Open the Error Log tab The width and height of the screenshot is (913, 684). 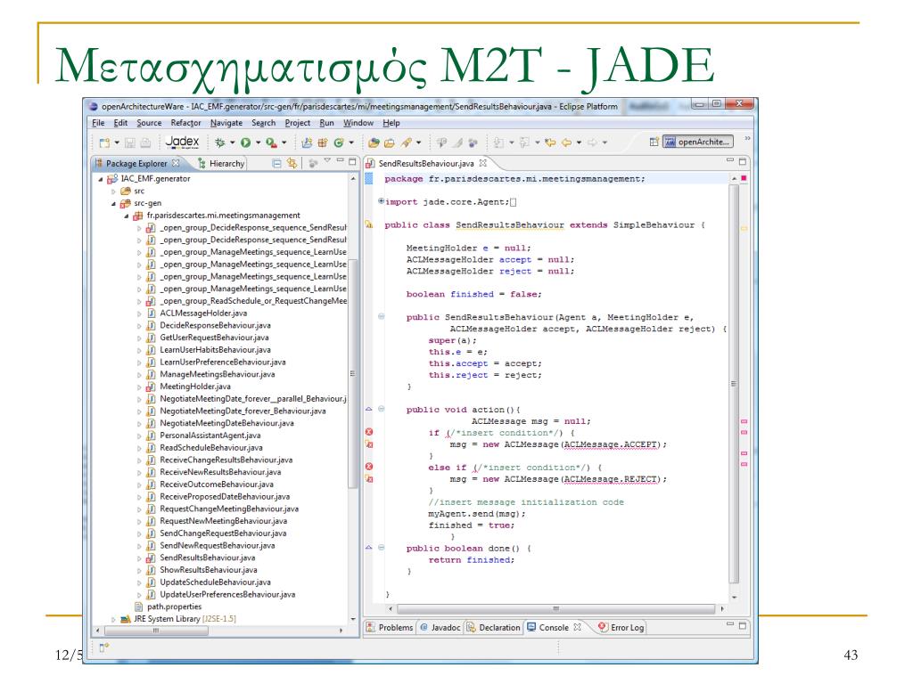point(621,628)
